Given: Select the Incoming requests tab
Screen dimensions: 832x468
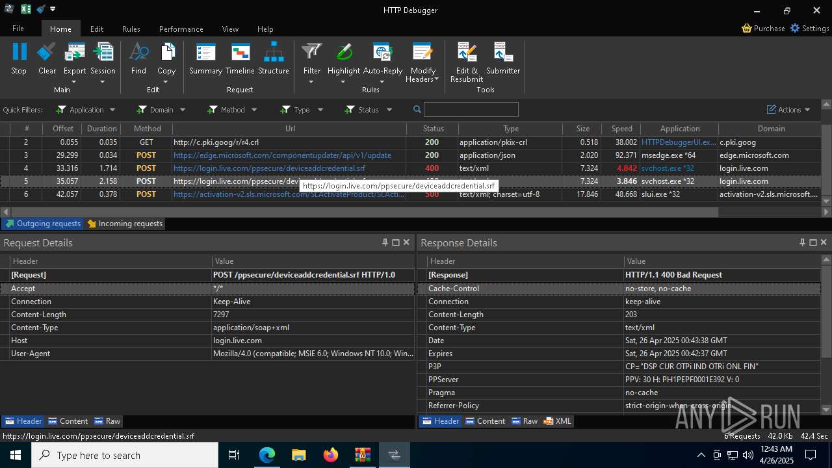Looking at the screenshot, I should pos(125,224).
